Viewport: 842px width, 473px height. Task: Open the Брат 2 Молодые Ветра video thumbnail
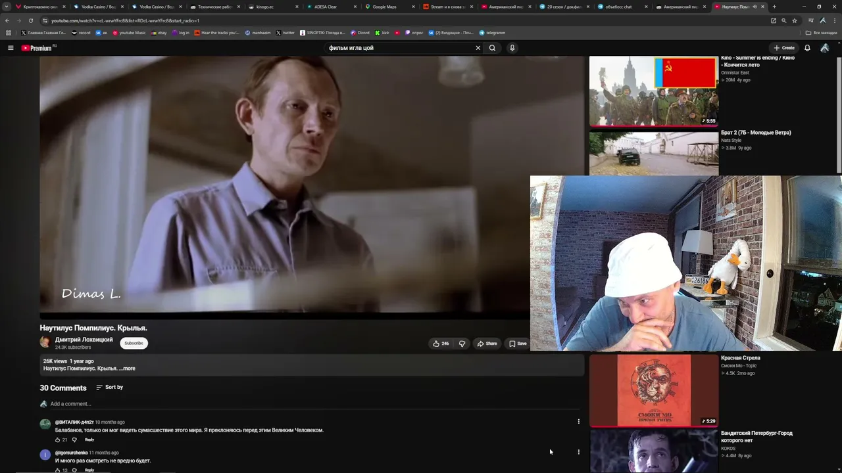tap(654, 154)
